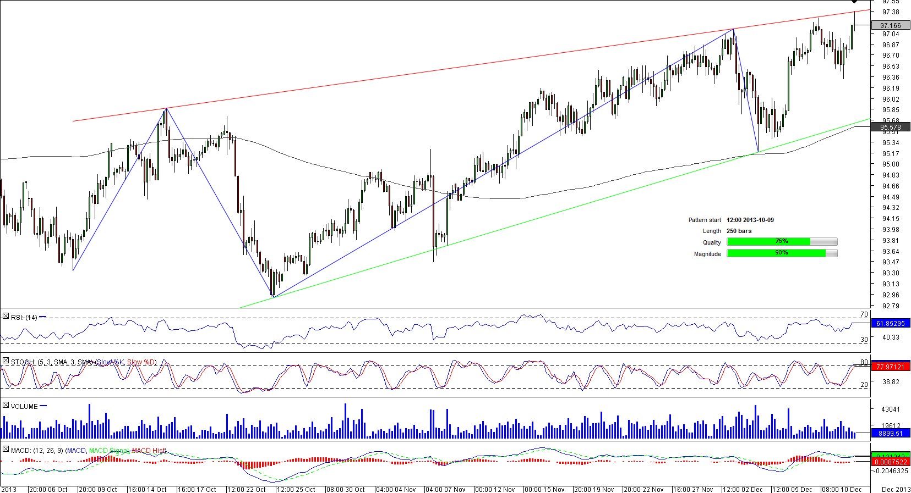
Task: Click the 96.02 price axis tick
Action: 891,99
